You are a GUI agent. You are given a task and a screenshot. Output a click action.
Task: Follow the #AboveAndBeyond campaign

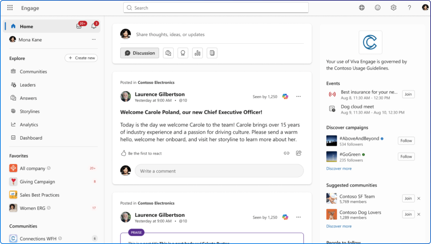406,141
